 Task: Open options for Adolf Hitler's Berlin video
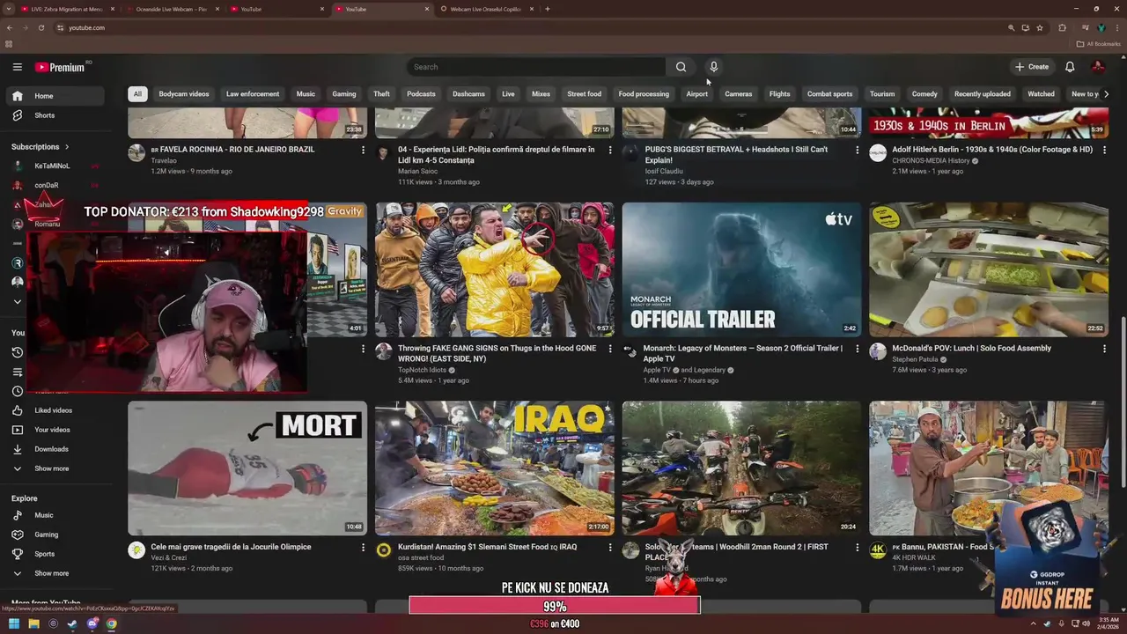(x=1104, y=151)
